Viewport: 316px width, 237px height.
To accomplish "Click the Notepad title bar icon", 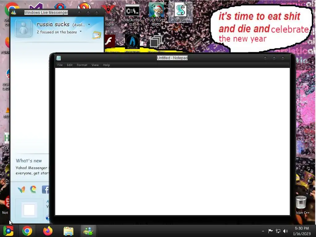I will point(58,58).
